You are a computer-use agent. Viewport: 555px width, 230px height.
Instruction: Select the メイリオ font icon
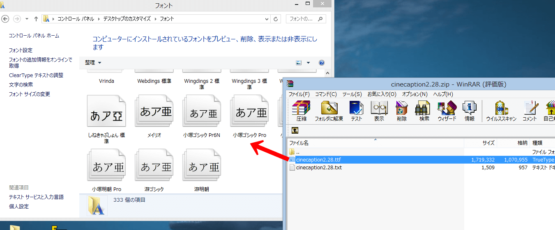coord(154,112)
